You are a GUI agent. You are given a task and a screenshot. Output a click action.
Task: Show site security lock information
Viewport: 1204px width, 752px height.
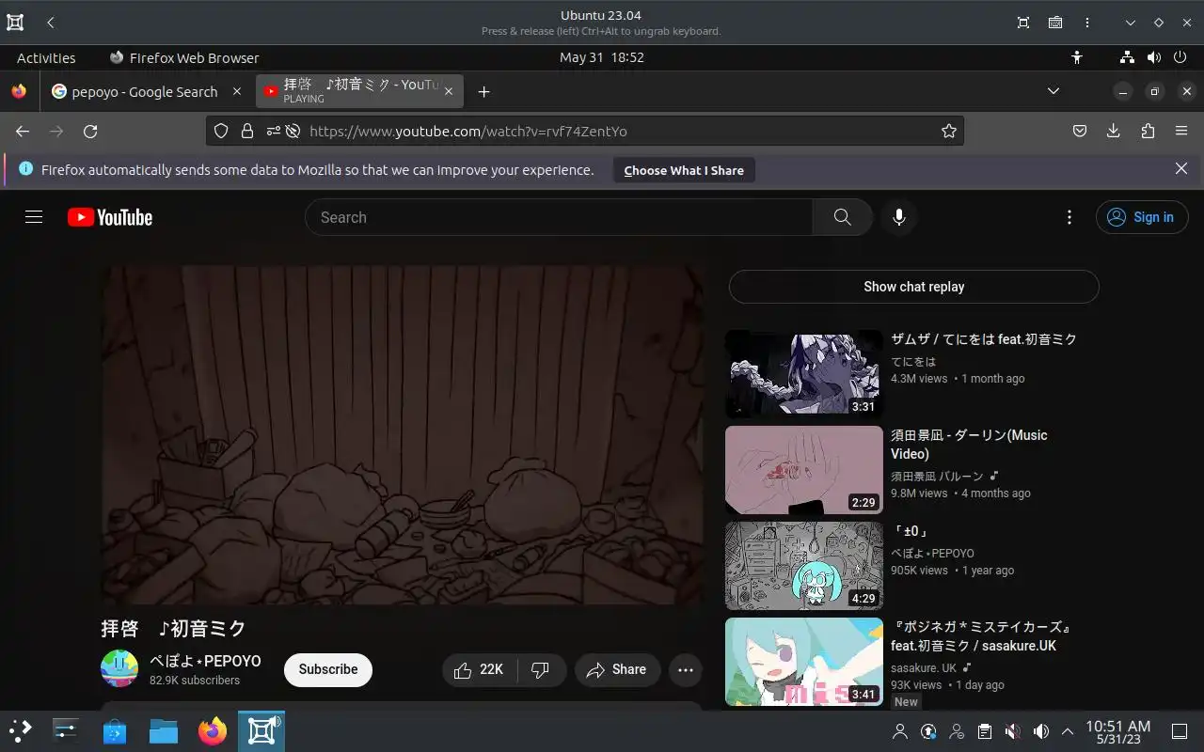[247, 132]
